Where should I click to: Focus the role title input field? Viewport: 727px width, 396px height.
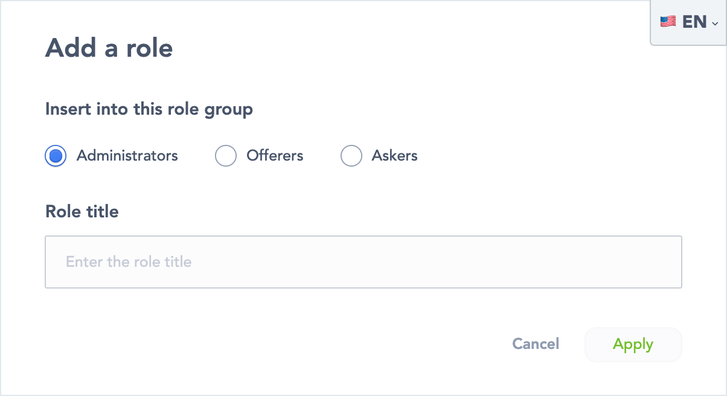[x=363, y=262]
